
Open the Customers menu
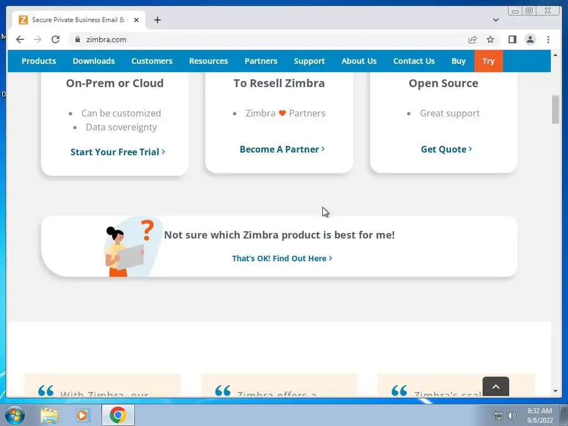tap(152, 61)
